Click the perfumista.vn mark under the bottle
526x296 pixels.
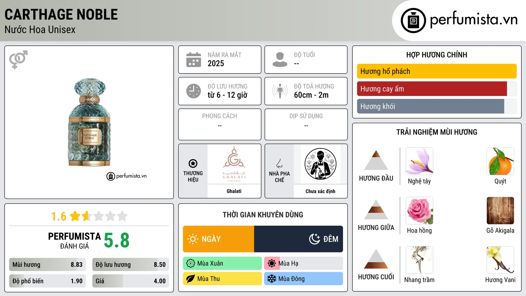[x=127, y=176]
